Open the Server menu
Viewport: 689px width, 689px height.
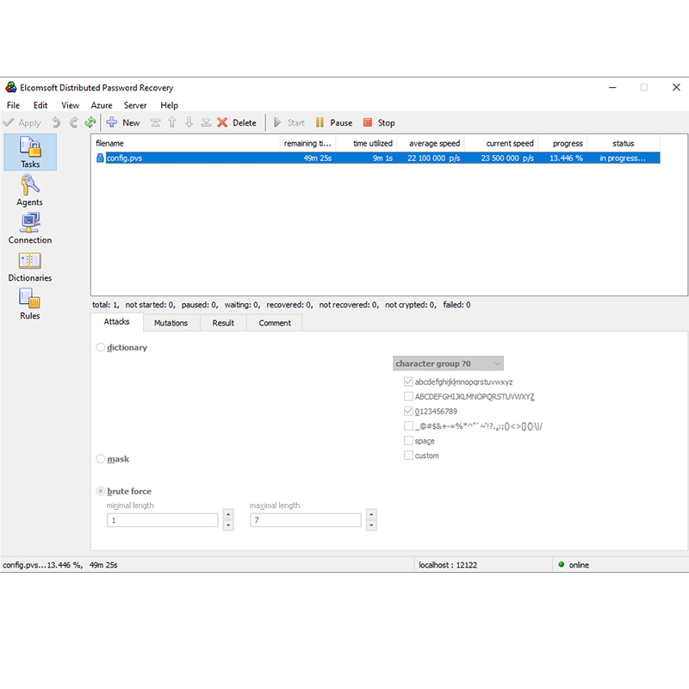[135, 105]
